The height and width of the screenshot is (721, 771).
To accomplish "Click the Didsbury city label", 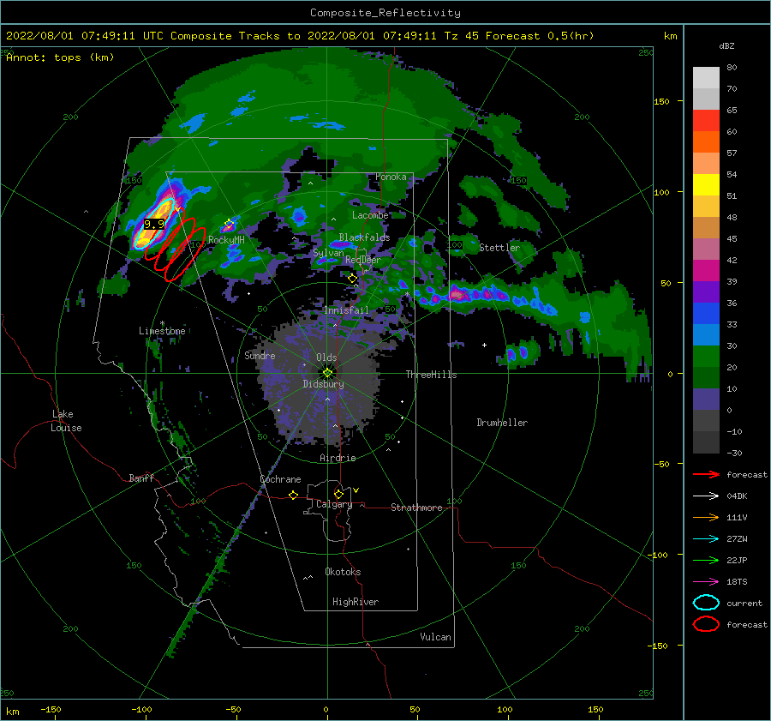I will tap(323, 384).
